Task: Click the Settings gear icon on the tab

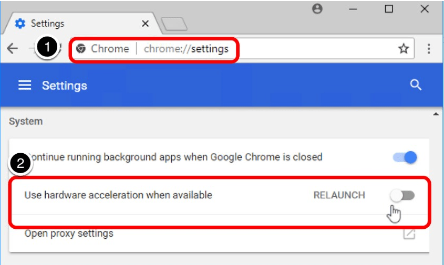Action: coord(20,24)
